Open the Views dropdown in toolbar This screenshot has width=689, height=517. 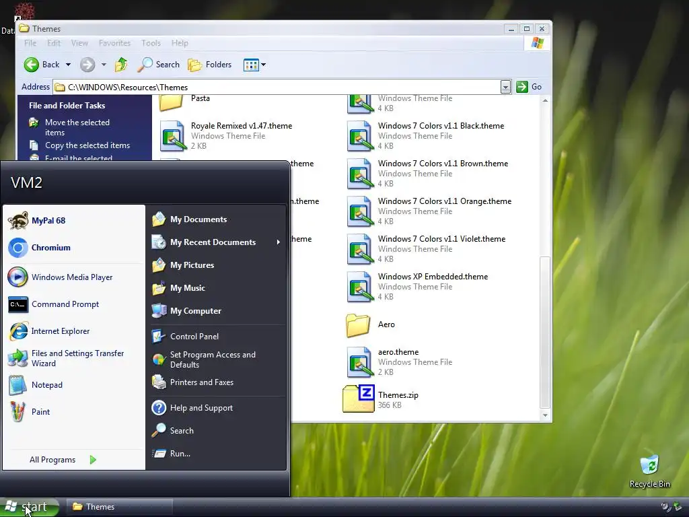264,65
